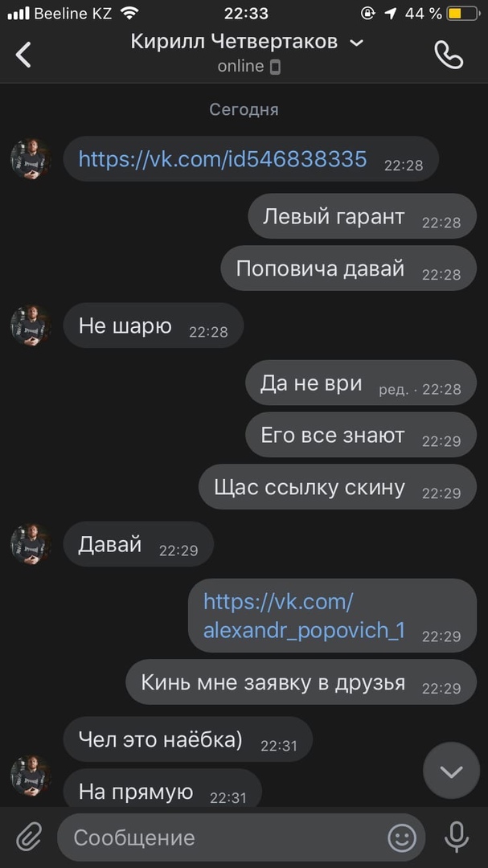Tap the 'Поповича давай' message bubble

tap(348, 268)
